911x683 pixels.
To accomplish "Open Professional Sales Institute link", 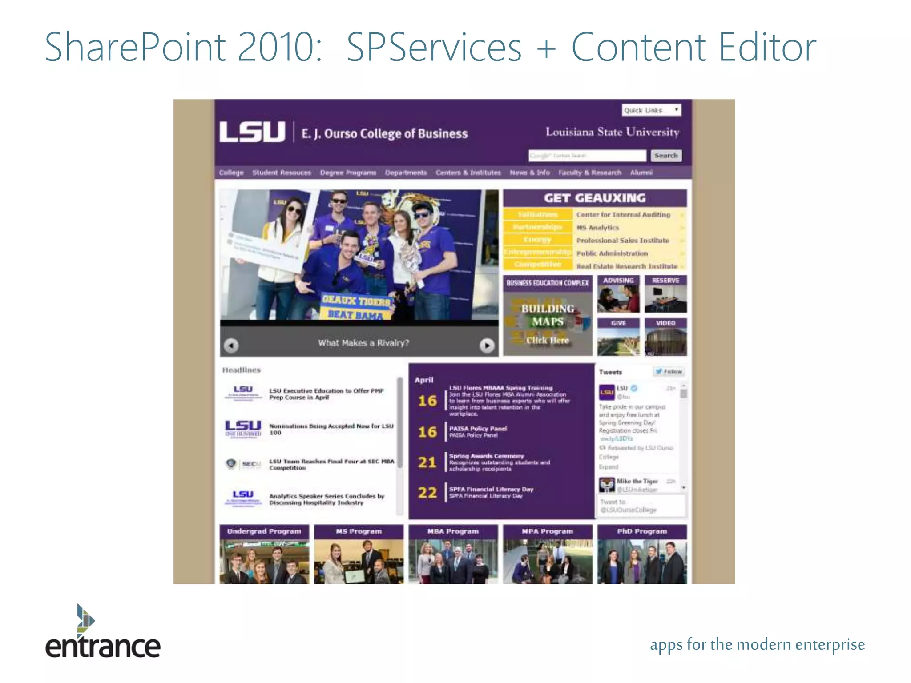I will 622,241.
